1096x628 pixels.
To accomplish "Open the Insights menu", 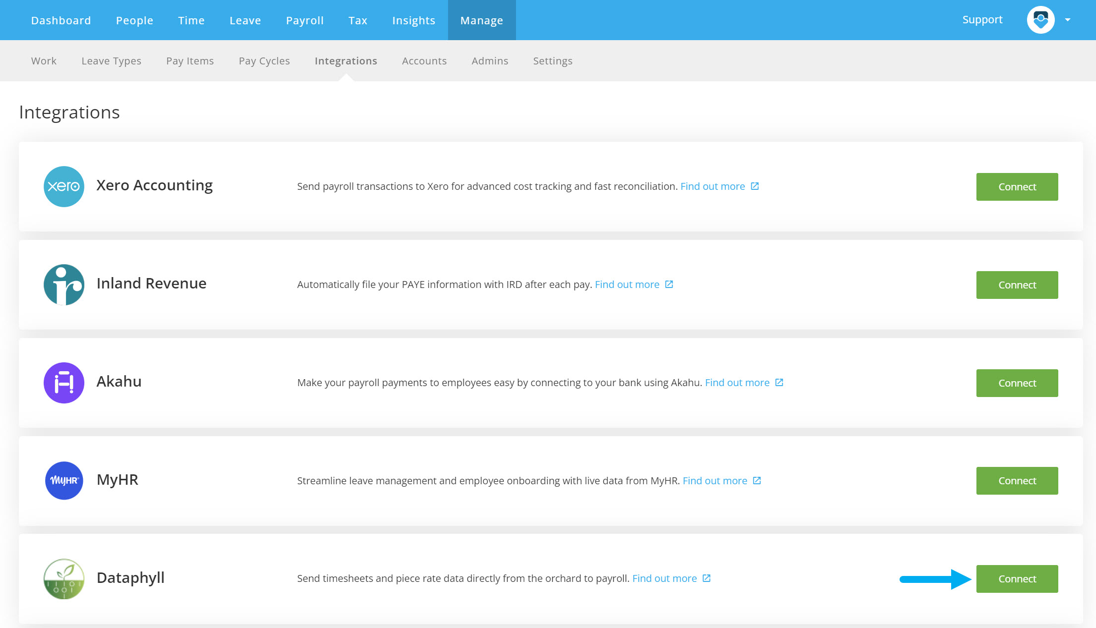I will 413,20.
